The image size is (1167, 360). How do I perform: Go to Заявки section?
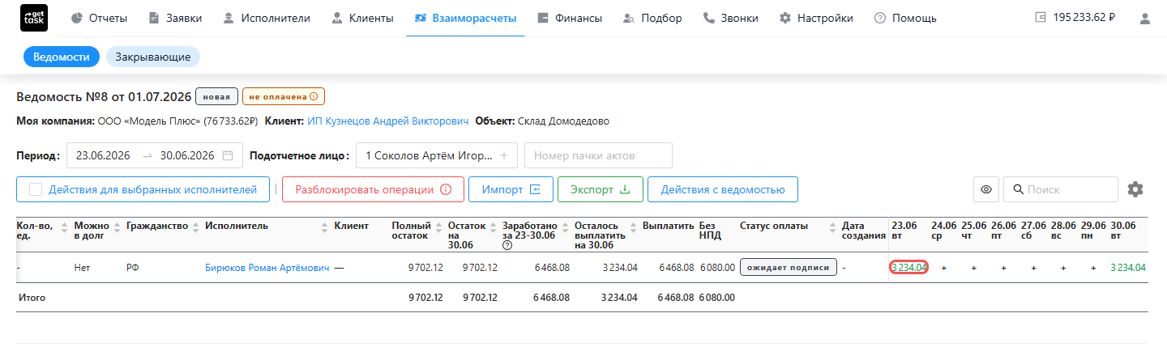(x=175, y=18)
